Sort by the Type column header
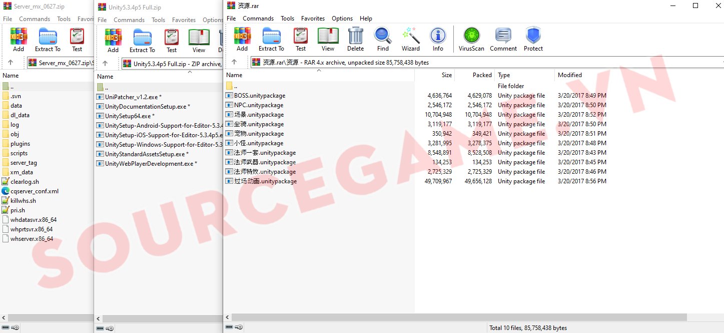This screenshot has height=333, width=724. pyautogui.click(x=525, y=75)
